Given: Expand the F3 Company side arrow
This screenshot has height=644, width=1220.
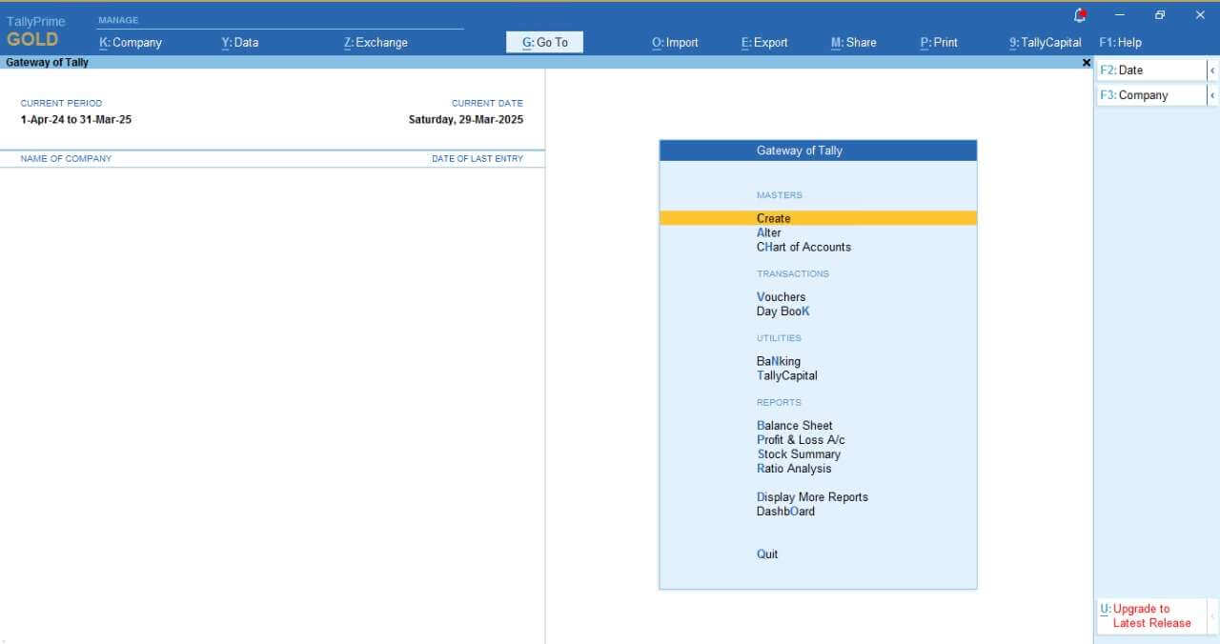Looking at the screenshot, I should tap(1211, 95).
